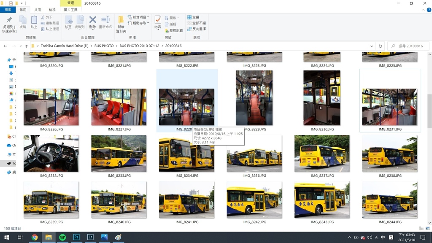432x243 pixels.
Task: Click BUS PHOTO in the breadcrumb path
Action: 104,46
